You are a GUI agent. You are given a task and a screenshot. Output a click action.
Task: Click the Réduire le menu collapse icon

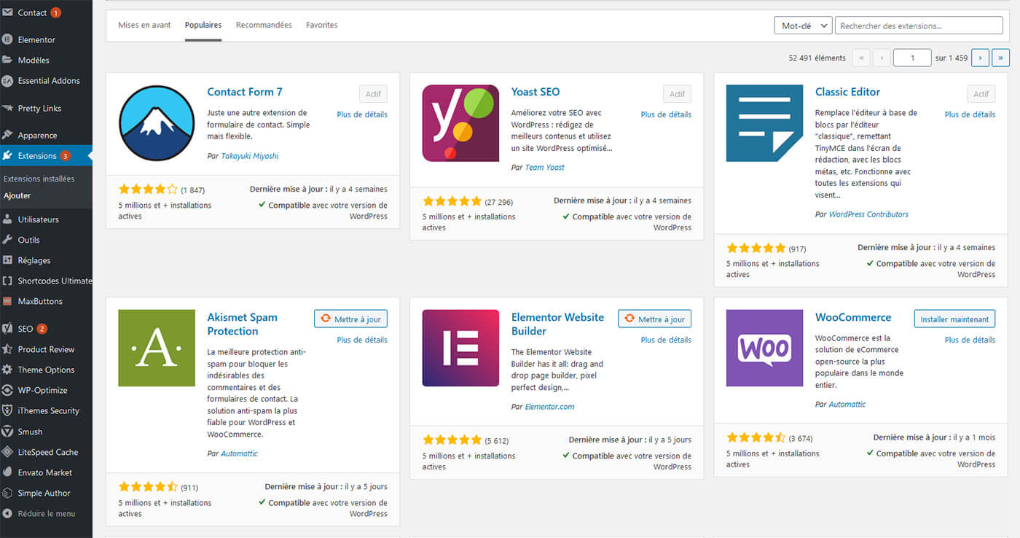[x=7, y=513]
